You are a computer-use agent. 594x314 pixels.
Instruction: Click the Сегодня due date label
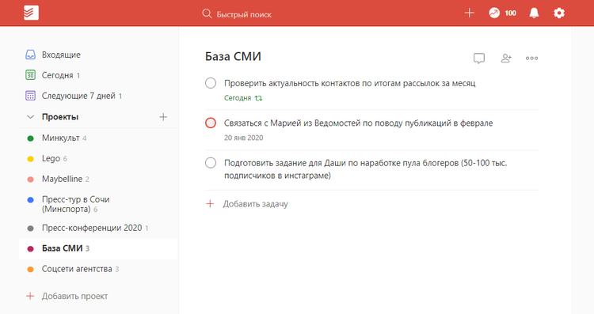238,98
